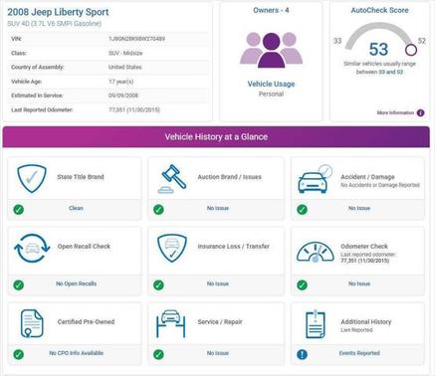The height and width of the screenshot is (376, 435).
Task: Click the No Open Recalls status
Action: click(x=76, y=283)
